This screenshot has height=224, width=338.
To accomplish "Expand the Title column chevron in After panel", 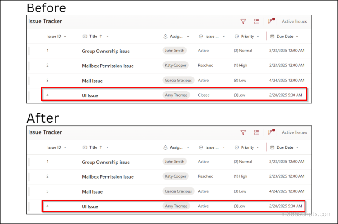I will click(107, 147).
